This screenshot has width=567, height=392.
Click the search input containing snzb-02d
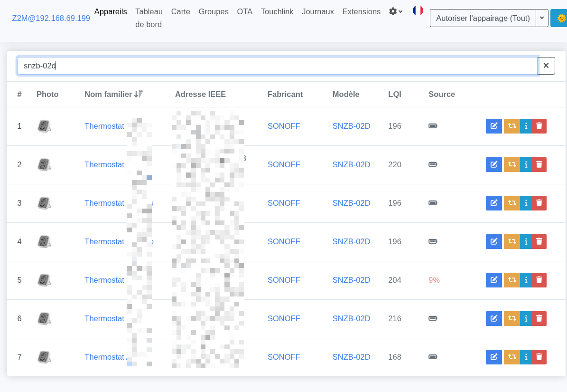pos(277,66)
